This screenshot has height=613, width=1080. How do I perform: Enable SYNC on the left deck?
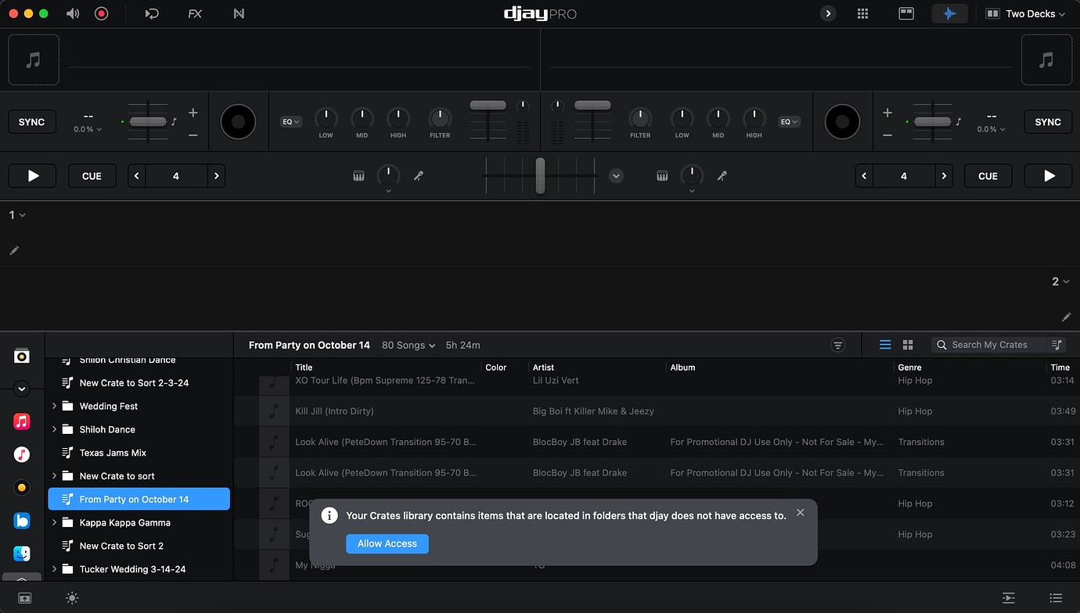coord(31,121)
